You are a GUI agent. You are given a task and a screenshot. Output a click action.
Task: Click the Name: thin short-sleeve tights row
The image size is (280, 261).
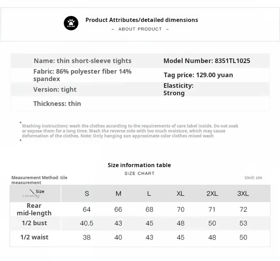[82, 61]
